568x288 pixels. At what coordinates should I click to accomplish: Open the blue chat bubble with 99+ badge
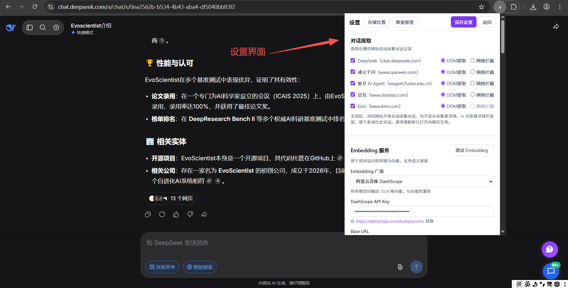coord(551,271)
